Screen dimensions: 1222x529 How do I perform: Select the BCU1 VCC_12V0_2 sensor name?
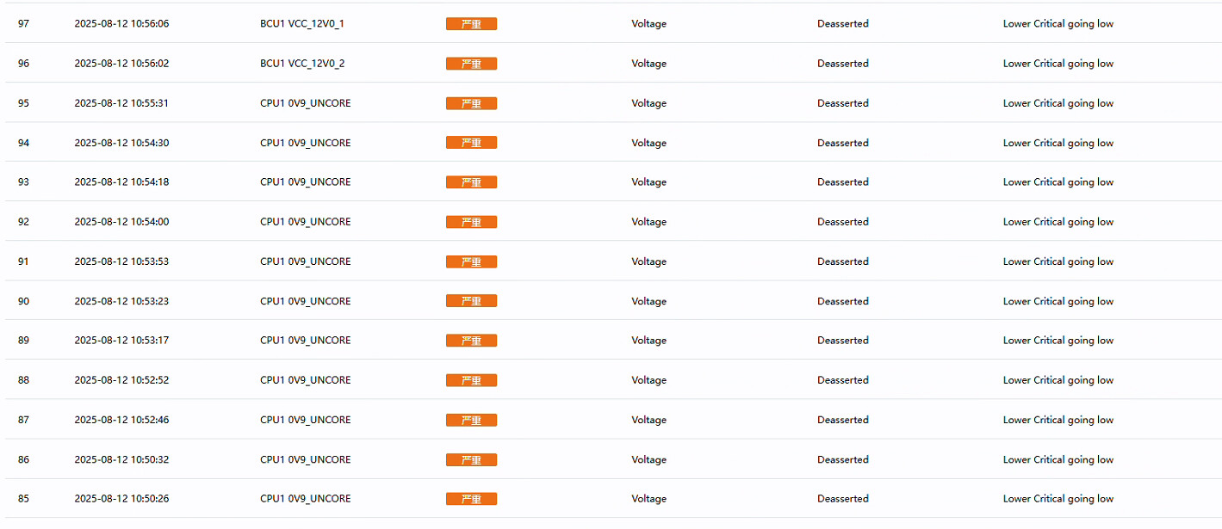pyautogui.click(x=301, y=64)
